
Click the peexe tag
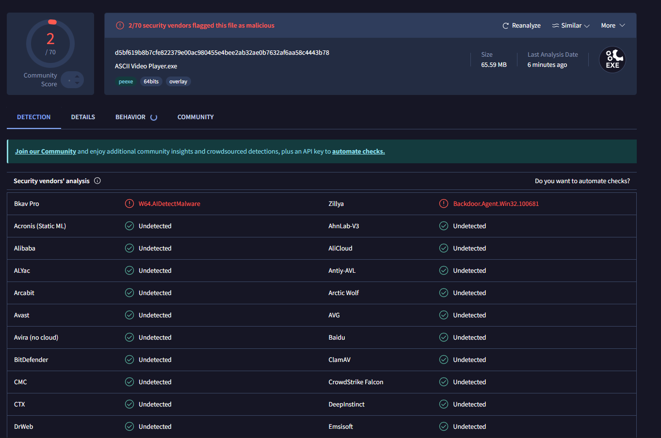pos(126,81)
